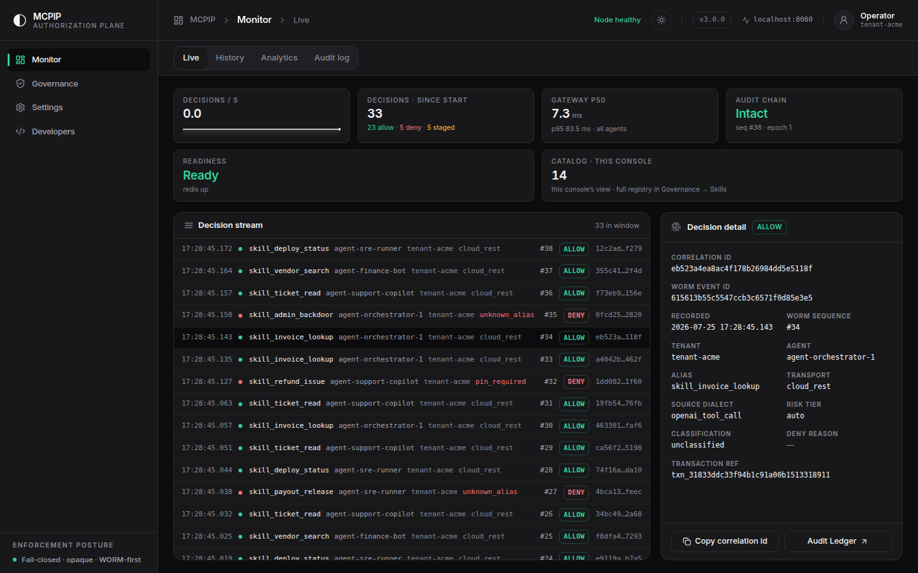The image size is (918, 573).
Task: Click hash 463301…faf6 on row #30
Action: [618, 426]
